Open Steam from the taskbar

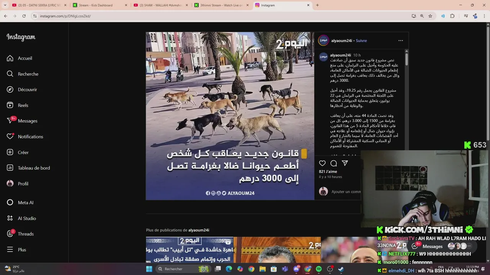pos(341,269)
